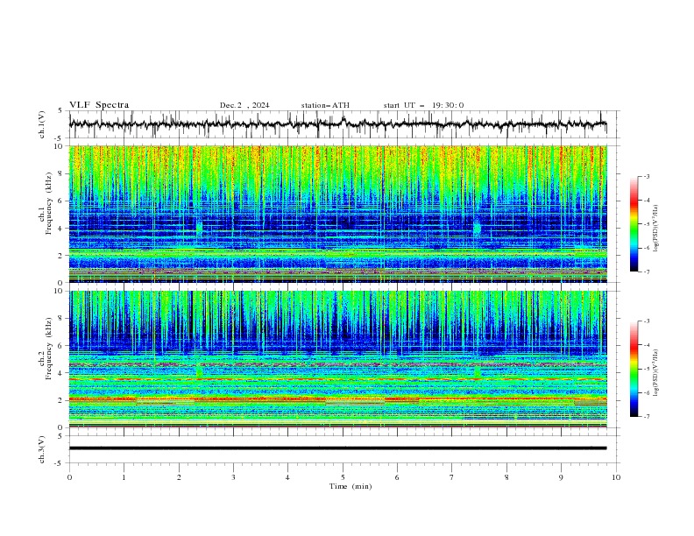Image resolution: width=694 pixels, height=536 pixels.
Task: Click the time axis tick label '5'
Action: (x=343, y=477)
